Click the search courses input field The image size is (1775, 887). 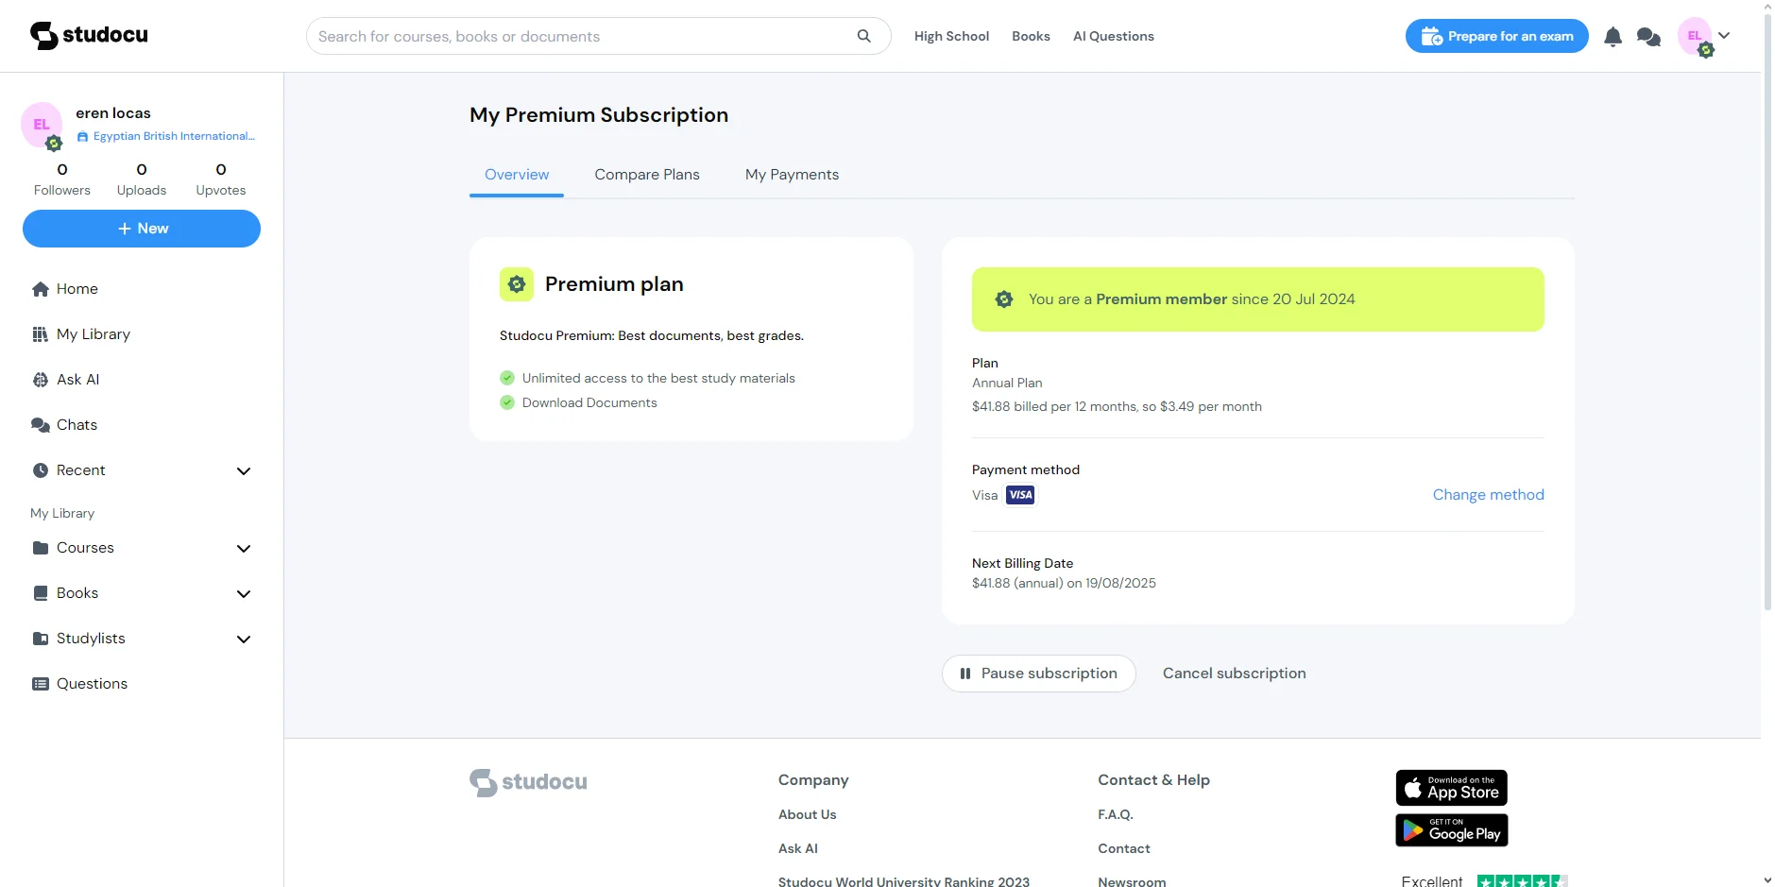[x=581, y=36]
